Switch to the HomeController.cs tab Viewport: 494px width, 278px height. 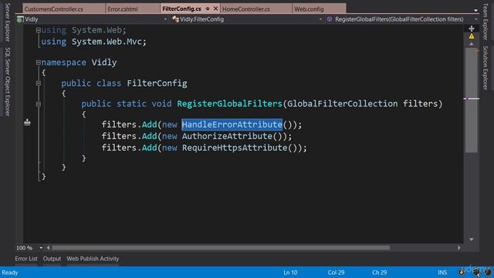246,9
